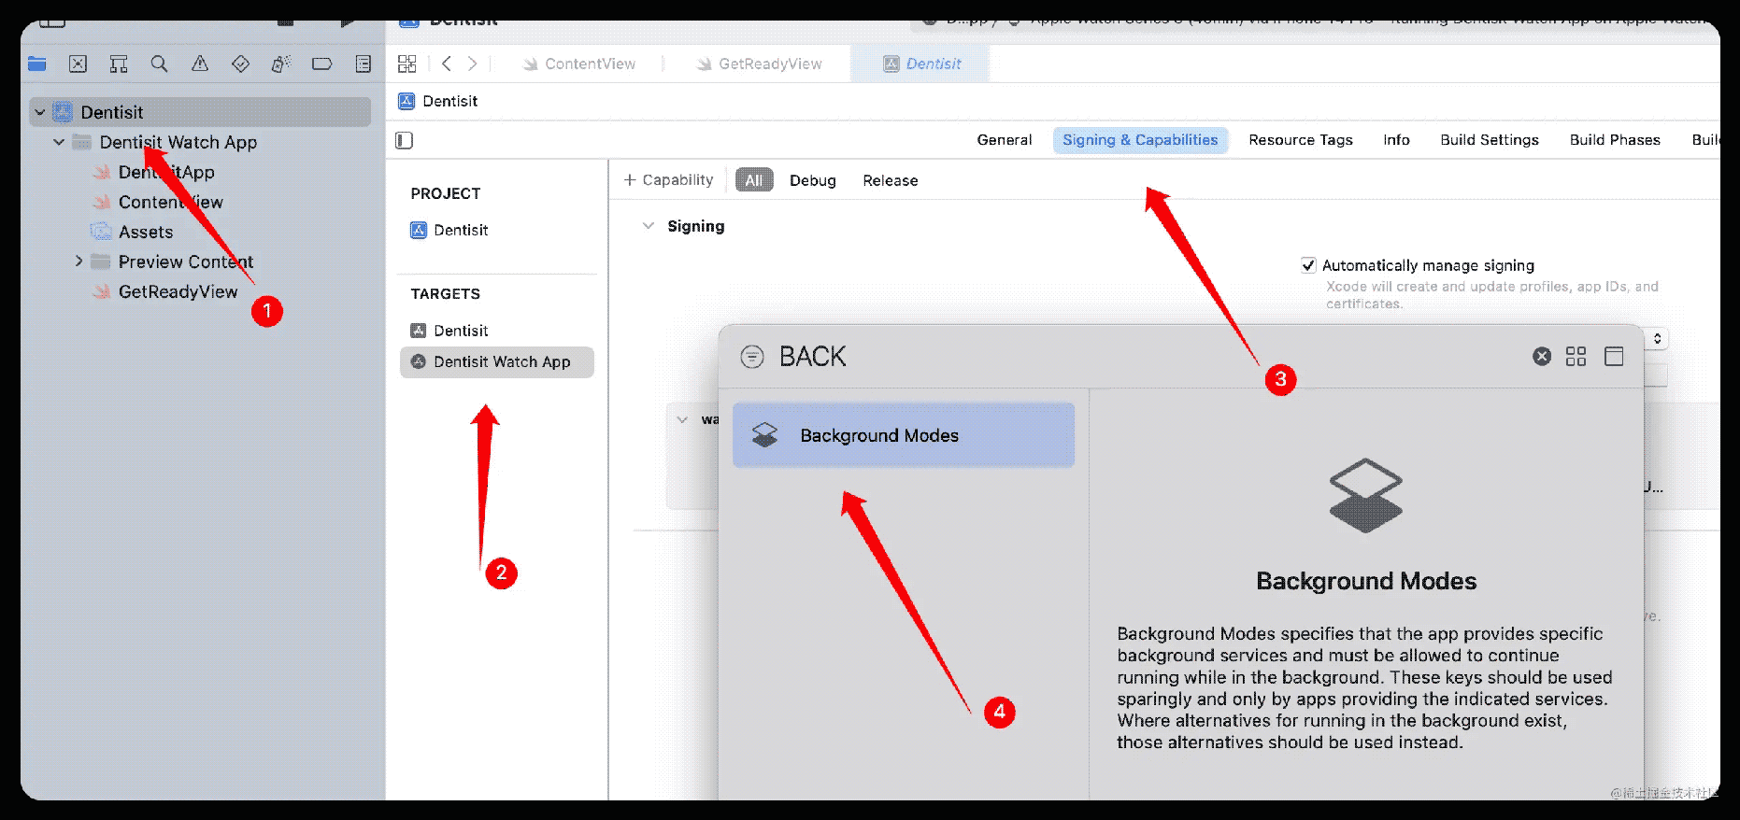The width and height of the screenshot is (1740, 820).
Task: Expand the Preview Content folder
Action: [x=78, y=262]
